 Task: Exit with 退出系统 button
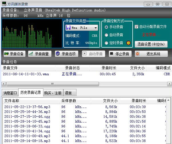point(151,54)
